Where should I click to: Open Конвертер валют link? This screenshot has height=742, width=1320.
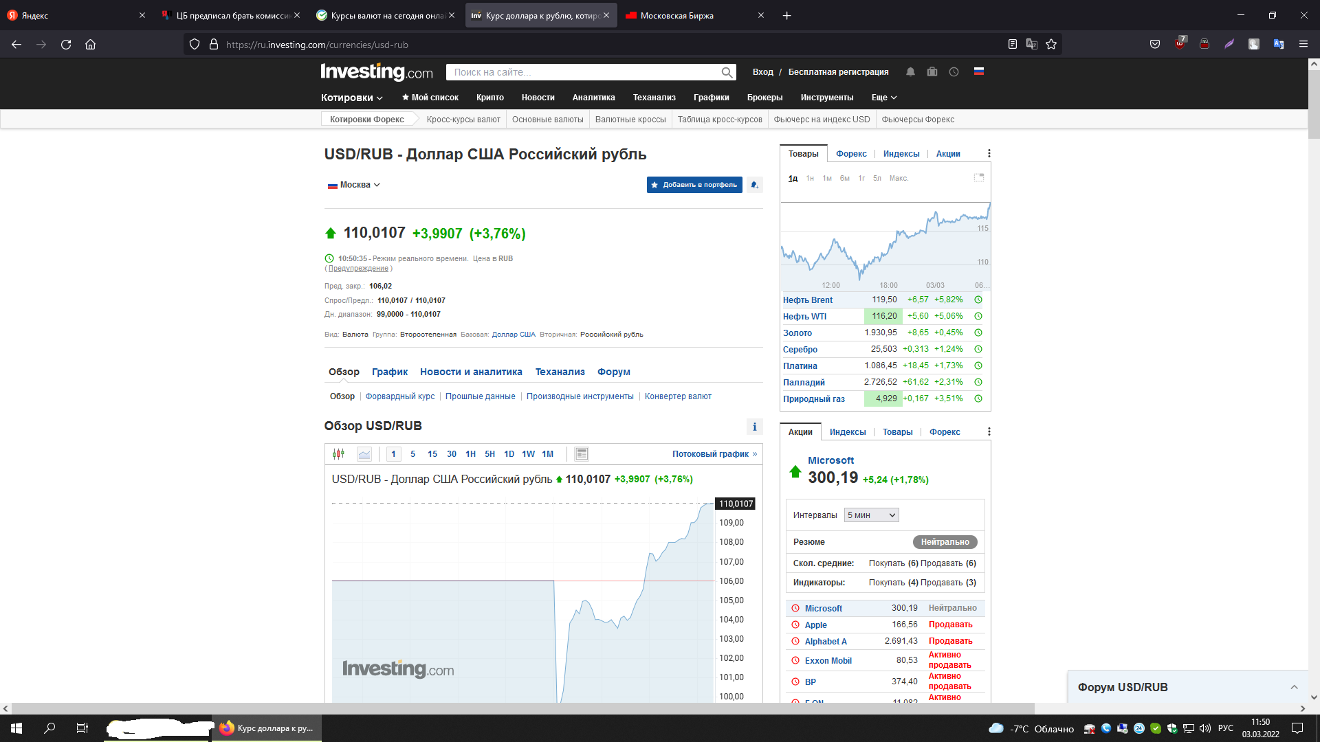point(678,396)
